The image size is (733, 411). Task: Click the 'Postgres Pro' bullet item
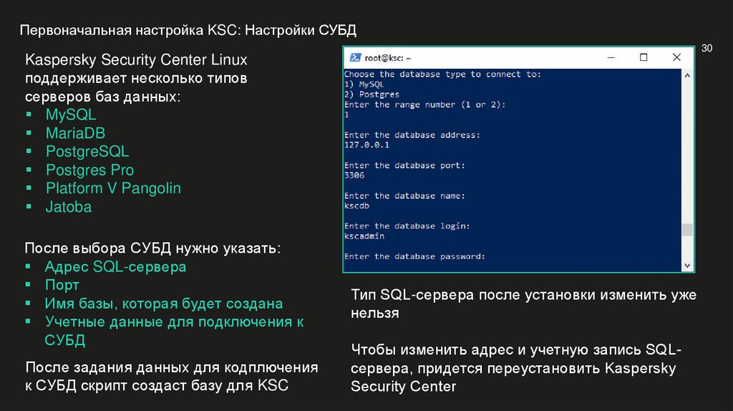(89, 170)
